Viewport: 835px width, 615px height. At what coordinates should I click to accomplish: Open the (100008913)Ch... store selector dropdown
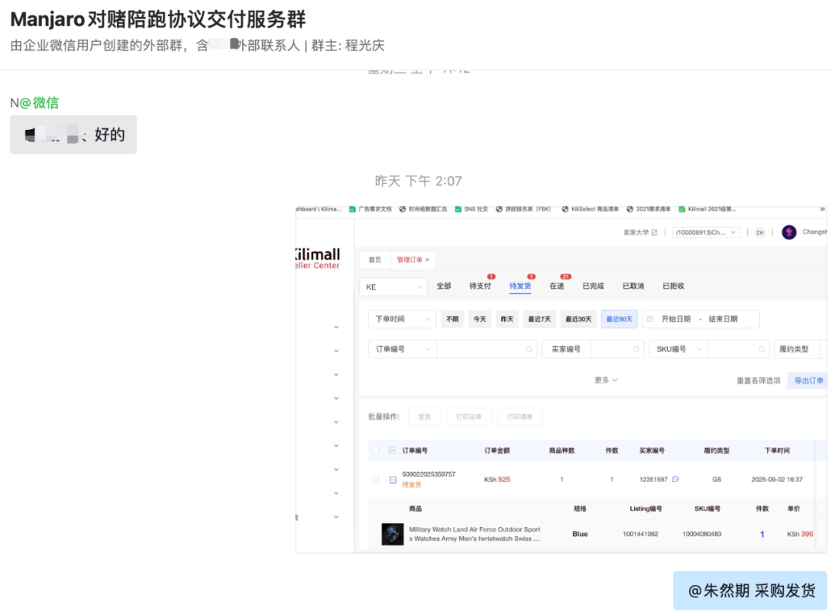coord(706,233)
